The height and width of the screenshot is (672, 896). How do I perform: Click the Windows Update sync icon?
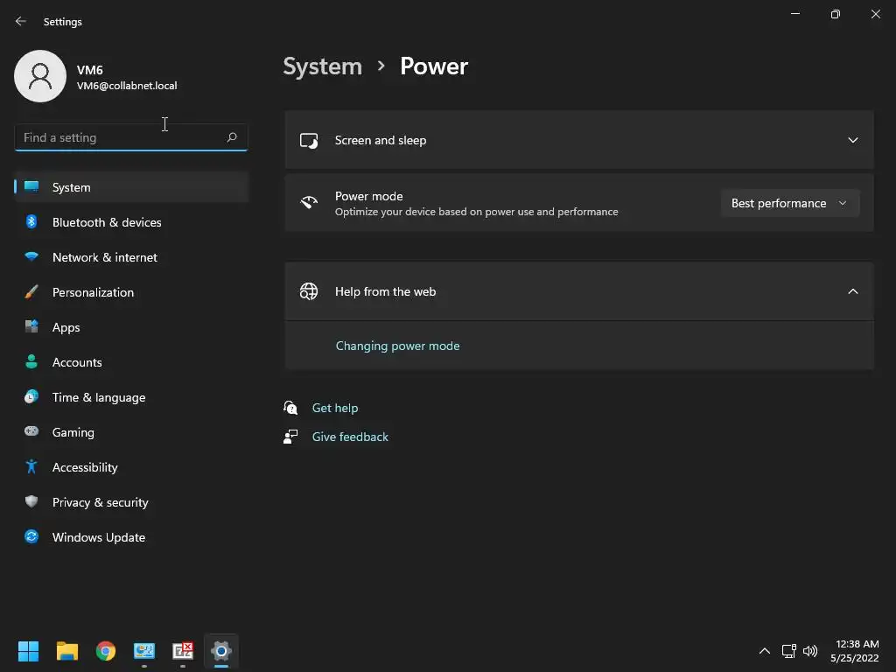click(31, 536)
